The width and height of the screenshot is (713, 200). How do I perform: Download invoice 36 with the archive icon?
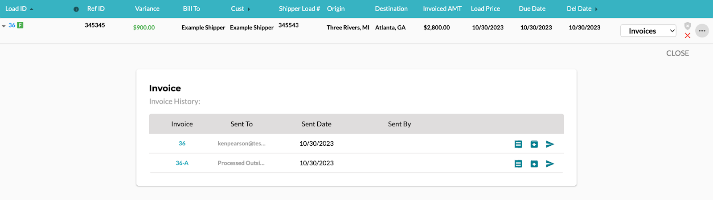[x=534, y=144]
